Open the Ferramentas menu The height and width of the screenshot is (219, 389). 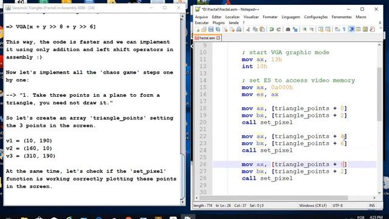pos(342,17)
